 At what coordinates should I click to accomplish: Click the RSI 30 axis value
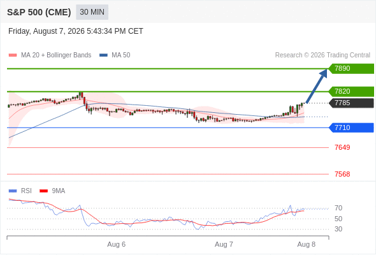coord(338,229)
